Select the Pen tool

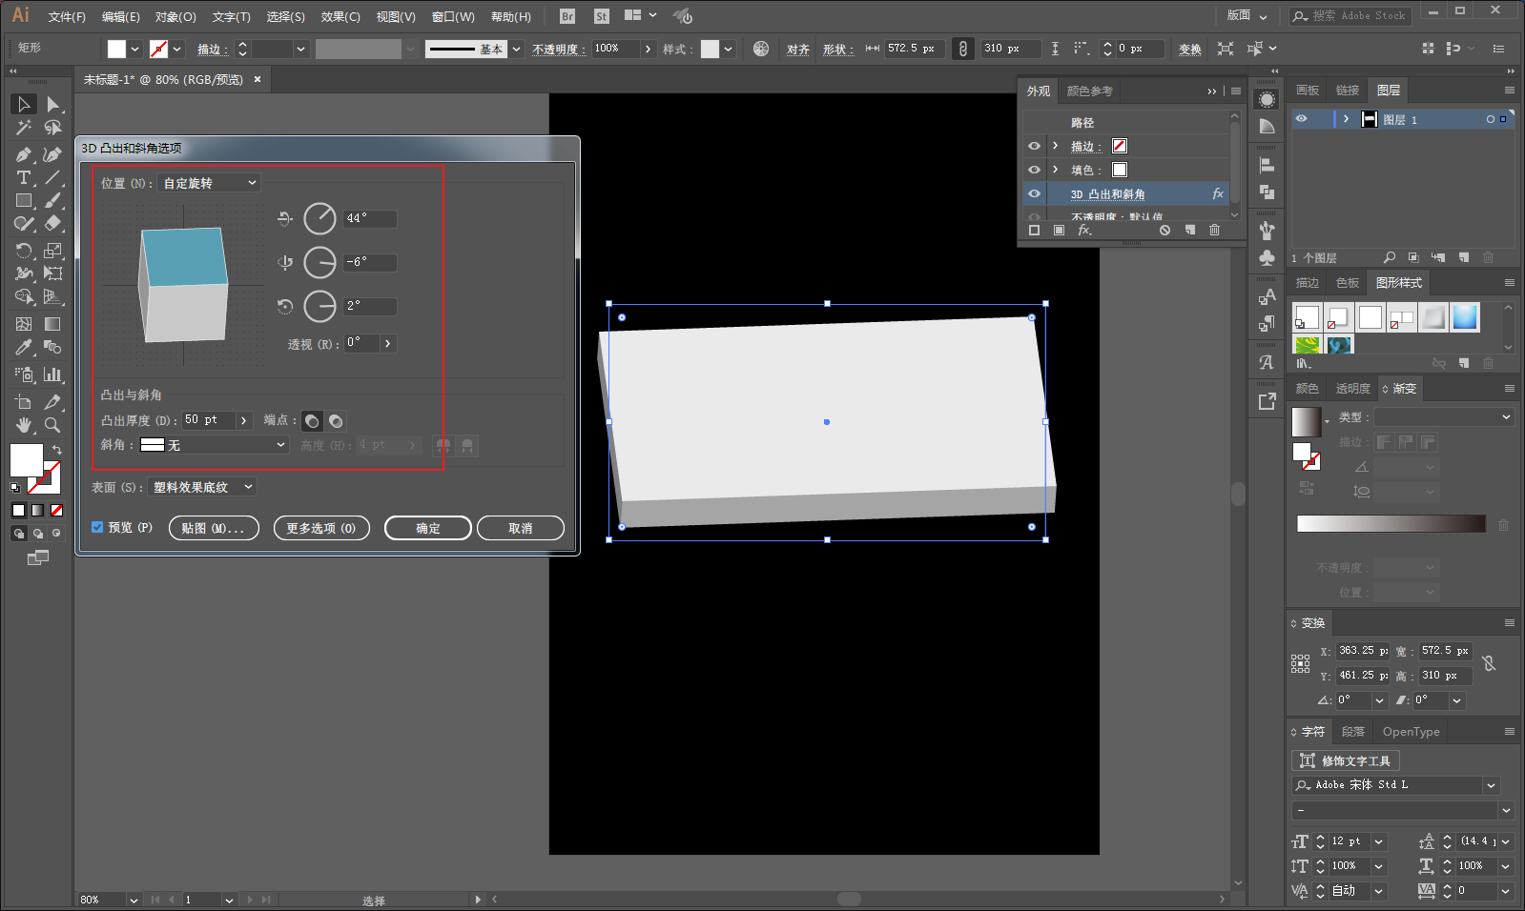click(x=24, y=154)
